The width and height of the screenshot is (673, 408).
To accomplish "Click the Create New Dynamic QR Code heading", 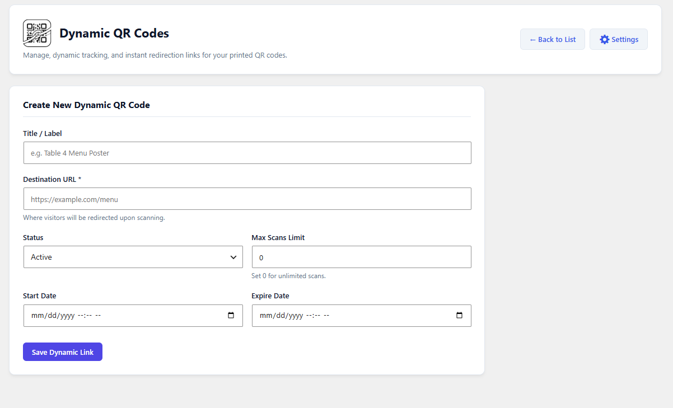I will [86, 105].
